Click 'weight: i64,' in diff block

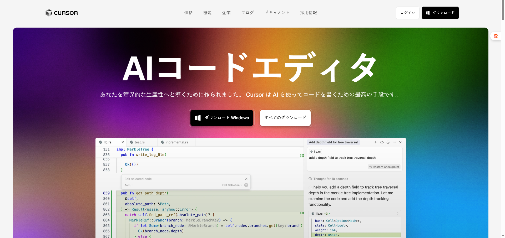(326, 230)
